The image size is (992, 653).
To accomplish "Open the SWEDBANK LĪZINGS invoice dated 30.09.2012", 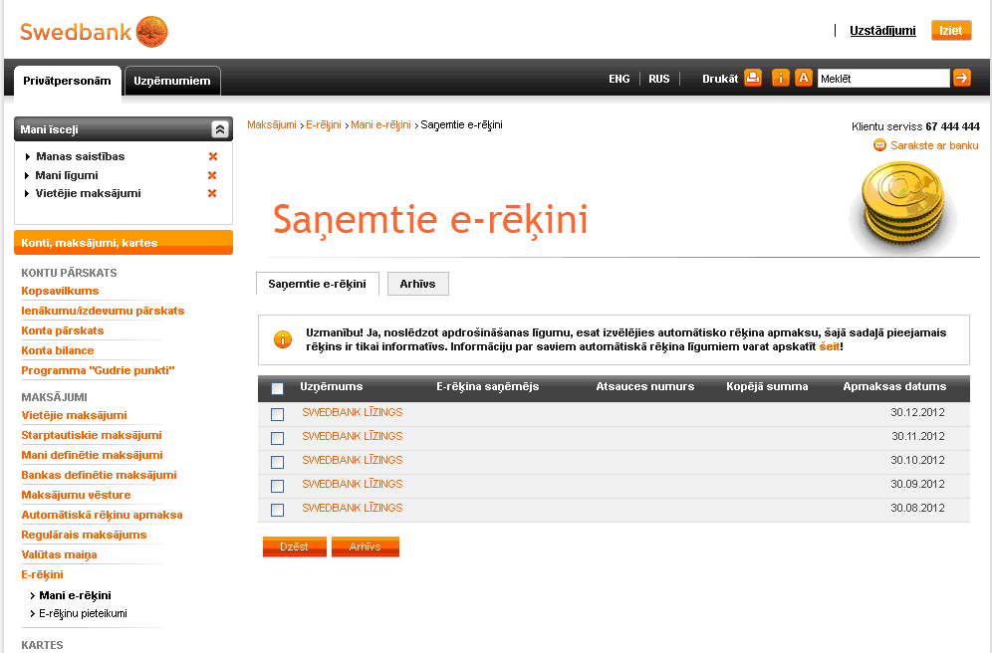I will coord(353,484).
